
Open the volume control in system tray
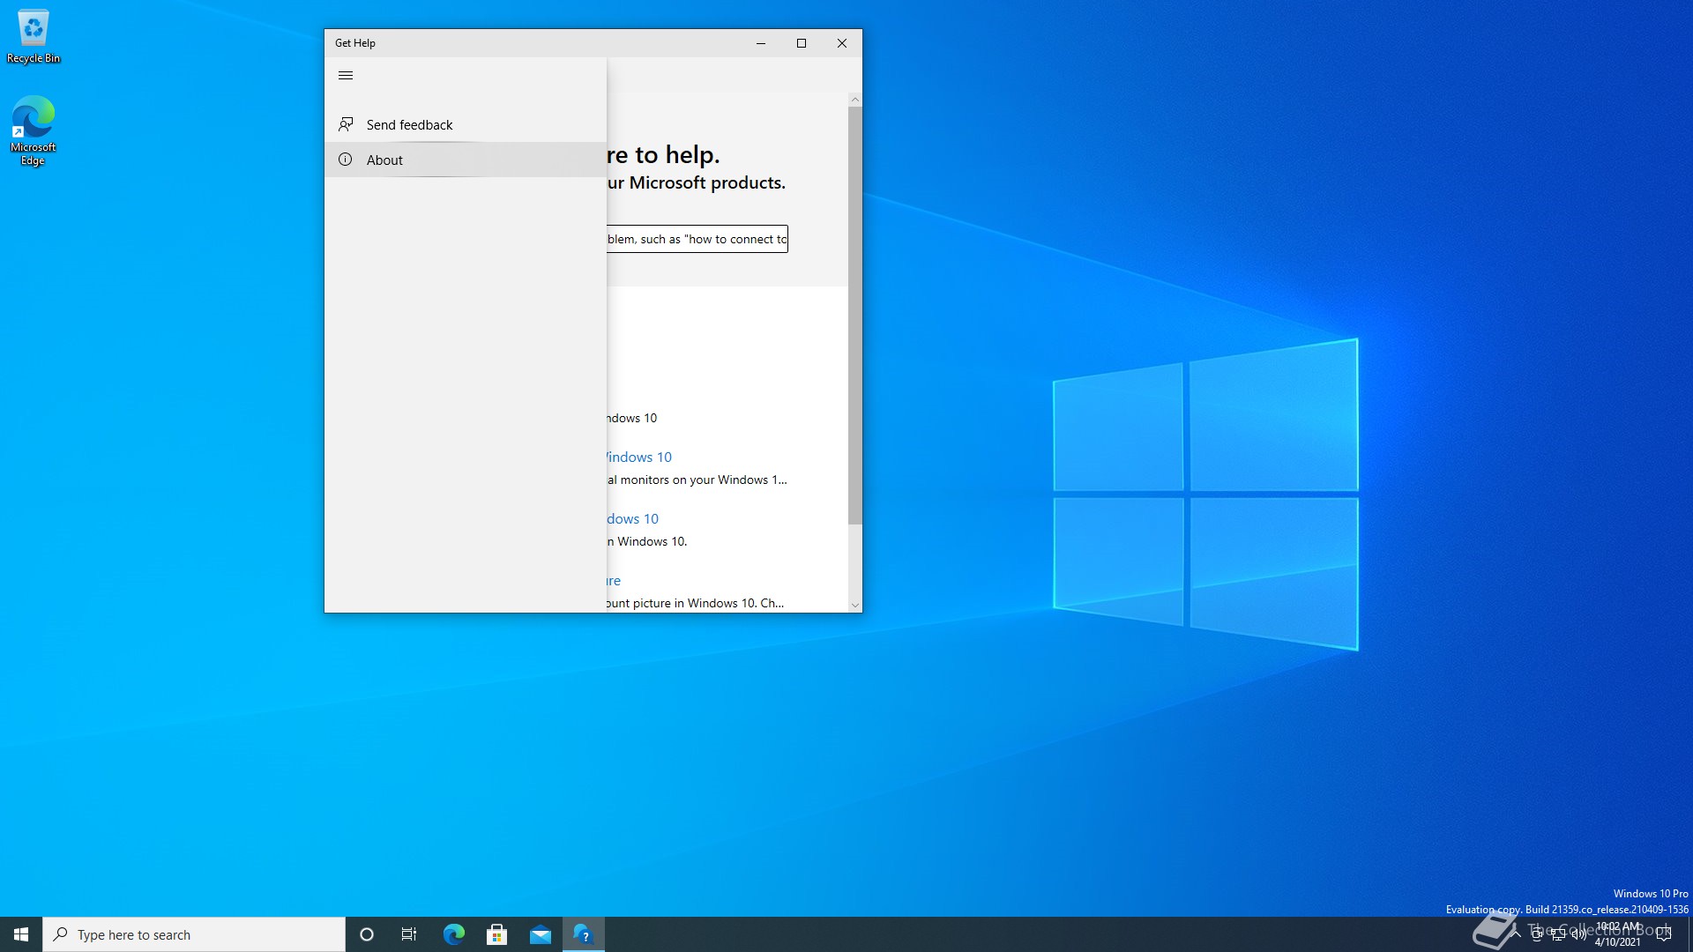1579,934
